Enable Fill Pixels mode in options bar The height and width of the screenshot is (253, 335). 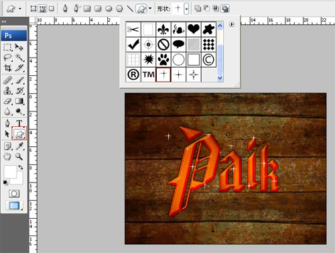point(52,9)
